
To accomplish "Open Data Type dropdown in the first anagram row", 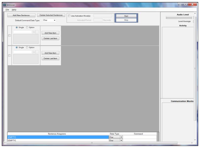I will 121,137.
